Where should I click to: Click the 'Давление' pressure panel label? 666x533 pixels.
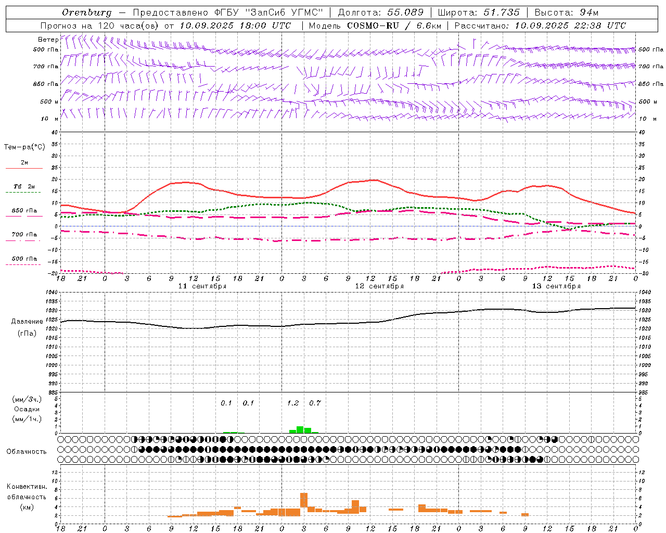coord(27,322)
